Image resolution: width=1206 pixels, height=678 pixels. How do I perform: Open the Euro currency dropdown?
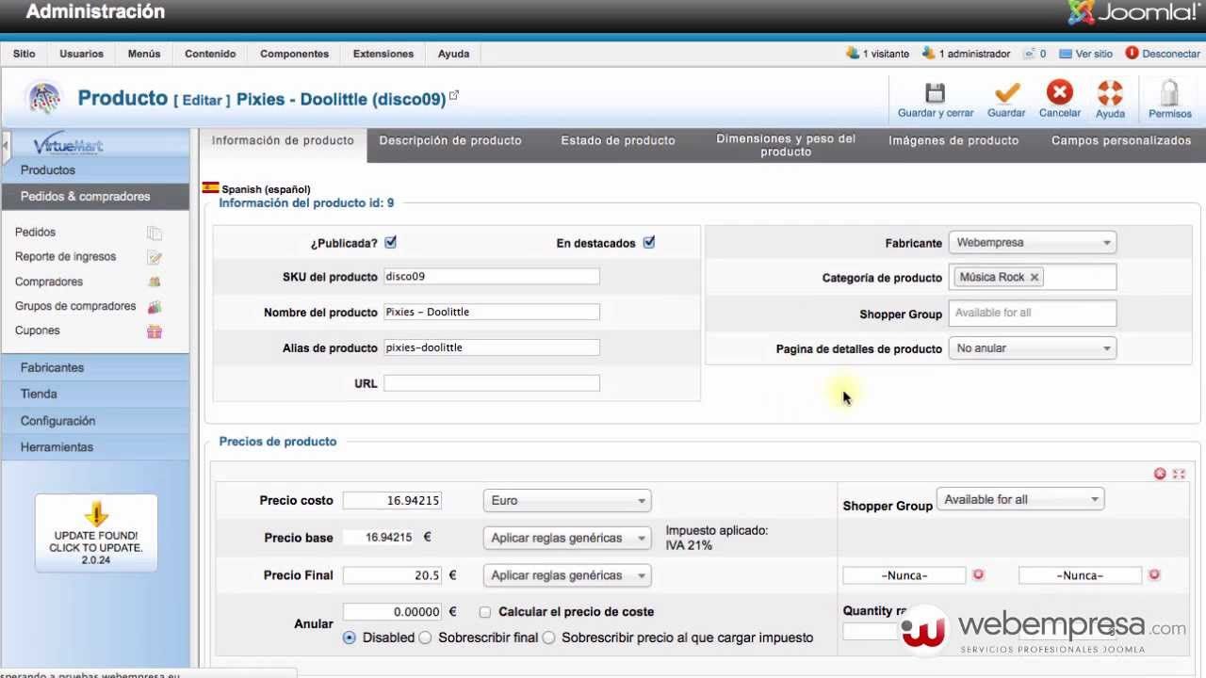pos(567,500)
